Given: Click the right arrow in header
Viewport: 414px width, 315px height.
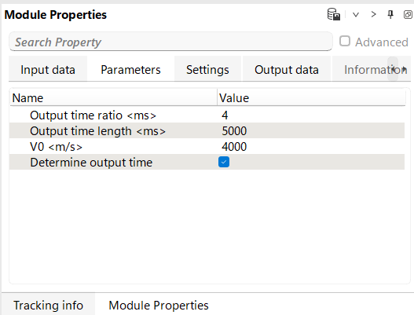Looking at the screenshot, I should tap(373, 14).
